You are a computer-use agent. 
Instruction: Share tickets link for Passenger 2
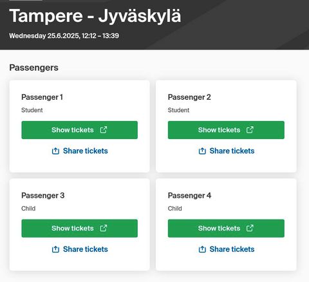(227, 151)
